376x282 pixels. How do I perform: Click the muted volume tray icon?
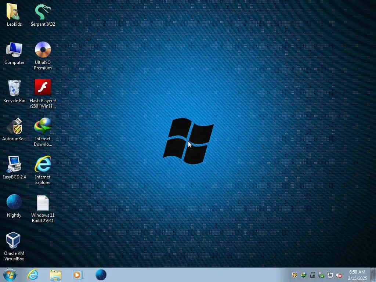(x=339, y=275)
